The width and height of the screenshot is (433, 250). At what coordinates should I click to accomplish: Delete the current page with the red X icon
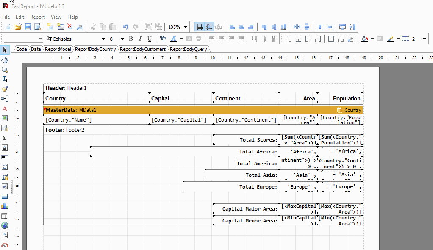point(70,27)
